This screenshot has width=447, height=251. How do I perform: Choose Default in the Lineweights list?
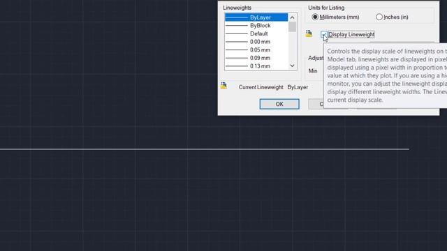coord(256,33)
